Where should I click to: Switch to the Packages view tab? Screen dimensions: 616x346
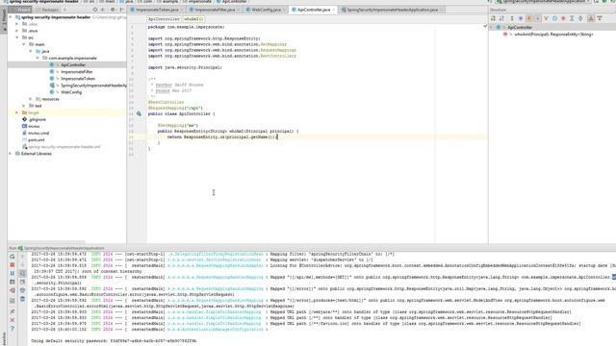tap(47, 10)
